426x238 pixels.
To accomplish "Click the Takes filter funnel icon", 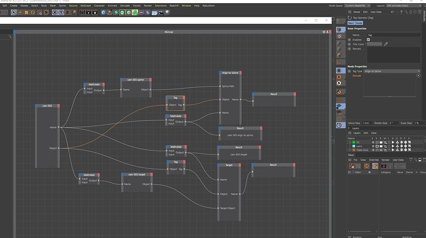I will [x=411, y=160].
